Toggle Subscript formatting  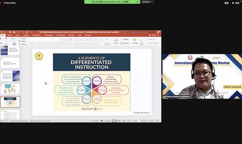point(51,43)
